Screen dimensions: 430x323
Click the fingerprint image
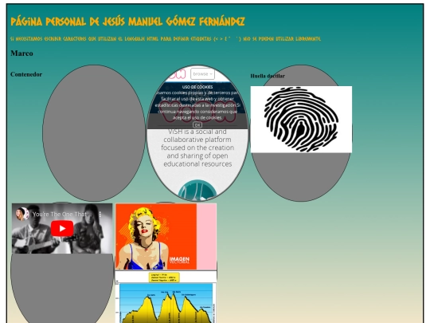[x=301, y=119]
